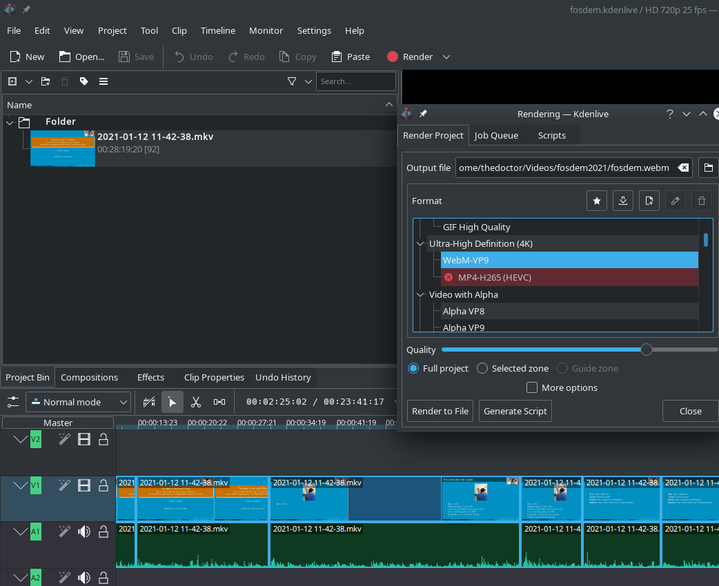Image resolution: width=719 pixels, height=586 pixels.
Task: Choose the Selected zone radio button
Action: [482, 368]
